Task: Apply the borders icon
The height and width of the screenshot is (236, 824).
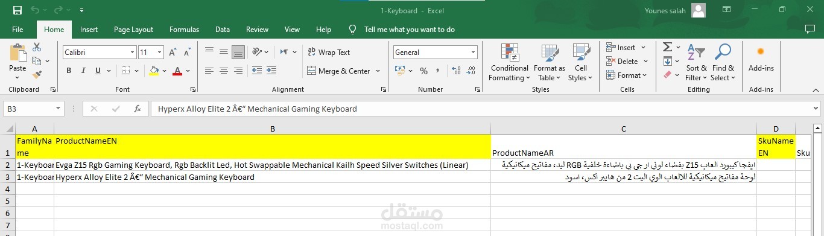Action: coord(126,71)
